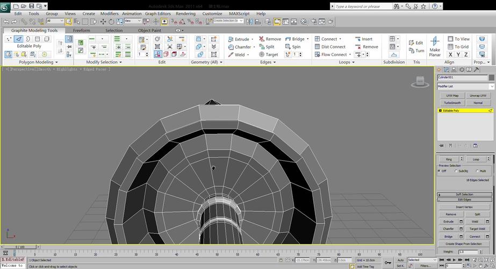This screenshot has height=269, width=496.
Task: Click the Flow Connect loop tool
Action: pos(333,54)
